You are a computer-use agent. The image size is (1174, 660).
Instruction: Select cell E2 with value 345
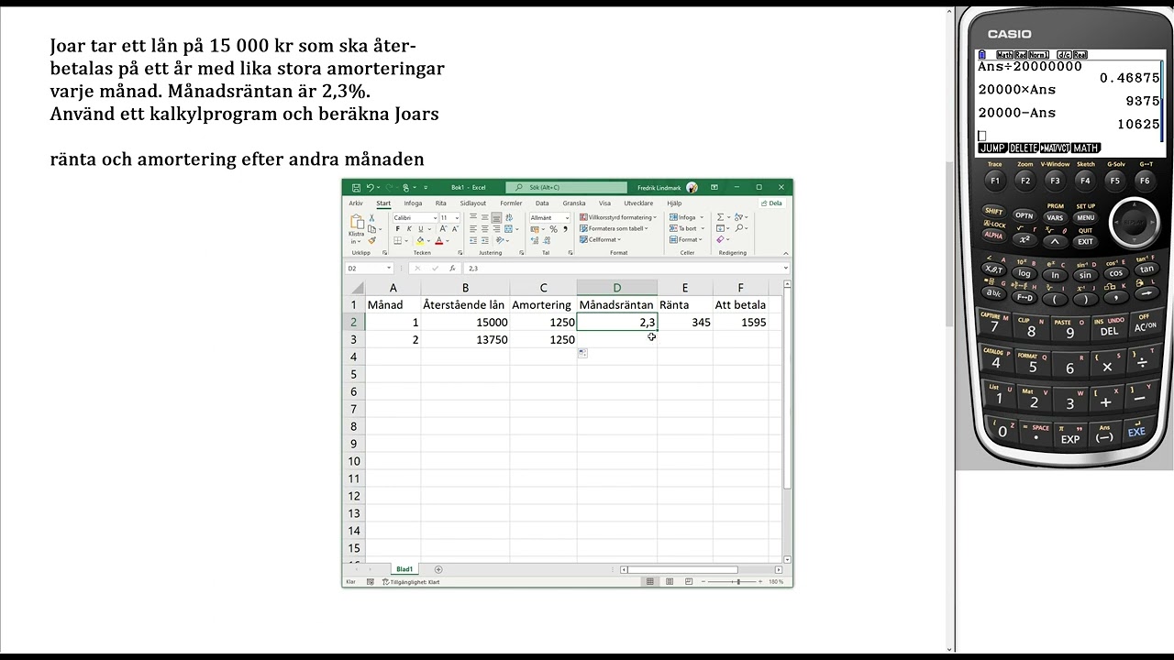pos(684,322)
